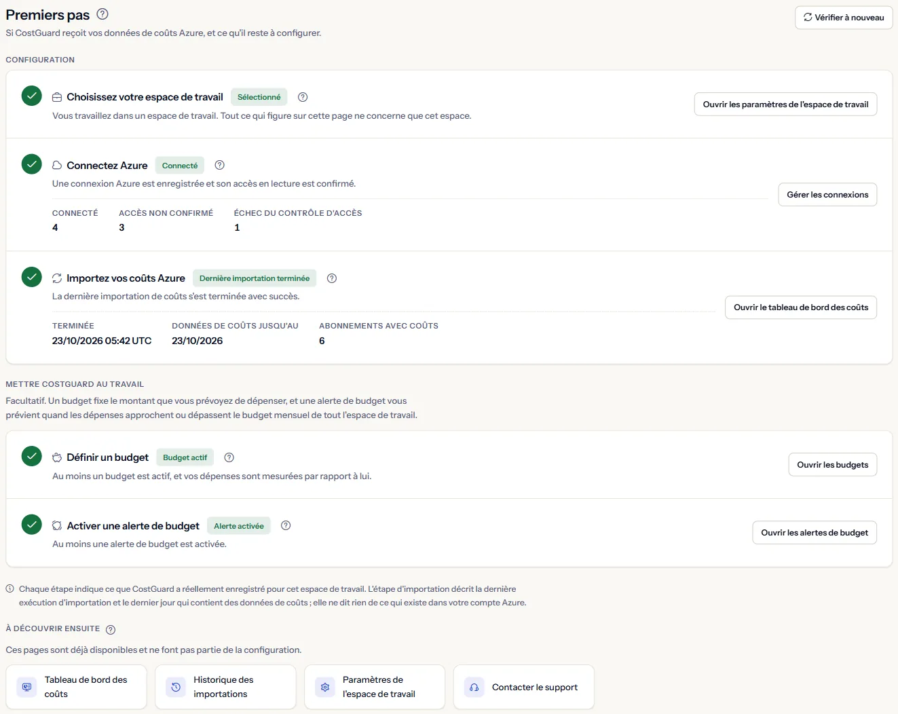Click Gérer les connexions button
The width and height of the screenshot is (898, 714).
pos(827,195)
